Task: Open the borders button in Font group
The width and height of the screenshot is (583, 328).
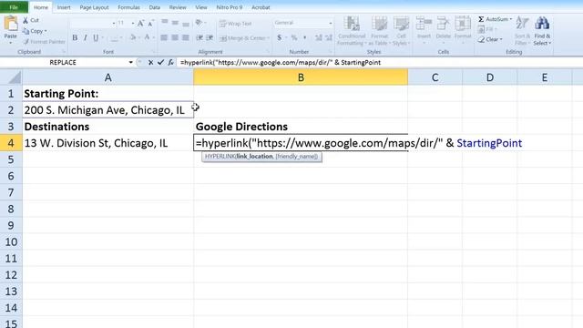Action: [115, 37]
